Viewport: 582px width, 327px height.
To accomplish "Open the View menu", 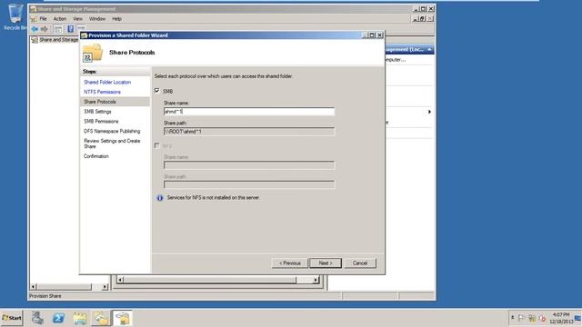I will coord(77,18).
